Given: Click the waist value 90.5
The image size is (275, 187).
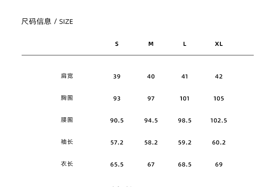Looking at the screenshot, I should (117, 121).
